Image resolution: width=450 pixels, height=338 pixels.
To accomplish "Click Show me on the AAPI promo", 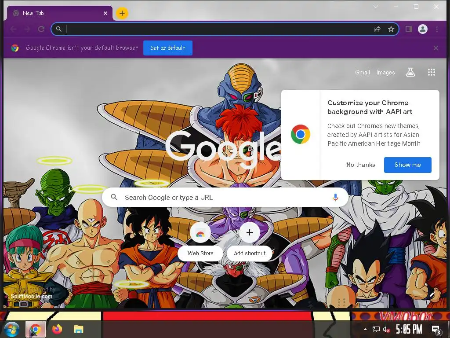I will coord(407,165).
